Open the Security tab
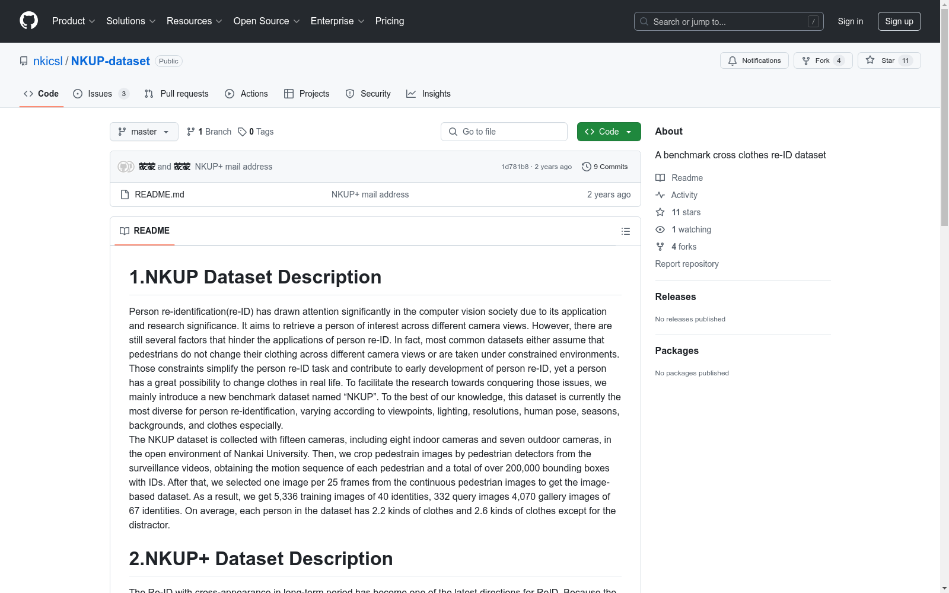The height and width of the screenshot is (593, 949). [368, 94]
